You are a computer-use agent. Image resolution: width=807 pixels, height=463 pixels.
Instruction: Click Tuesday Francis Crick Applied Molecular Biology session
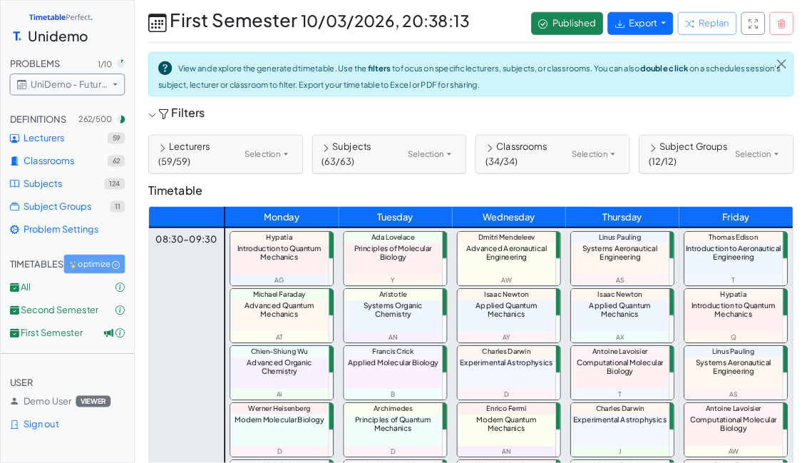tap(395, 373)
